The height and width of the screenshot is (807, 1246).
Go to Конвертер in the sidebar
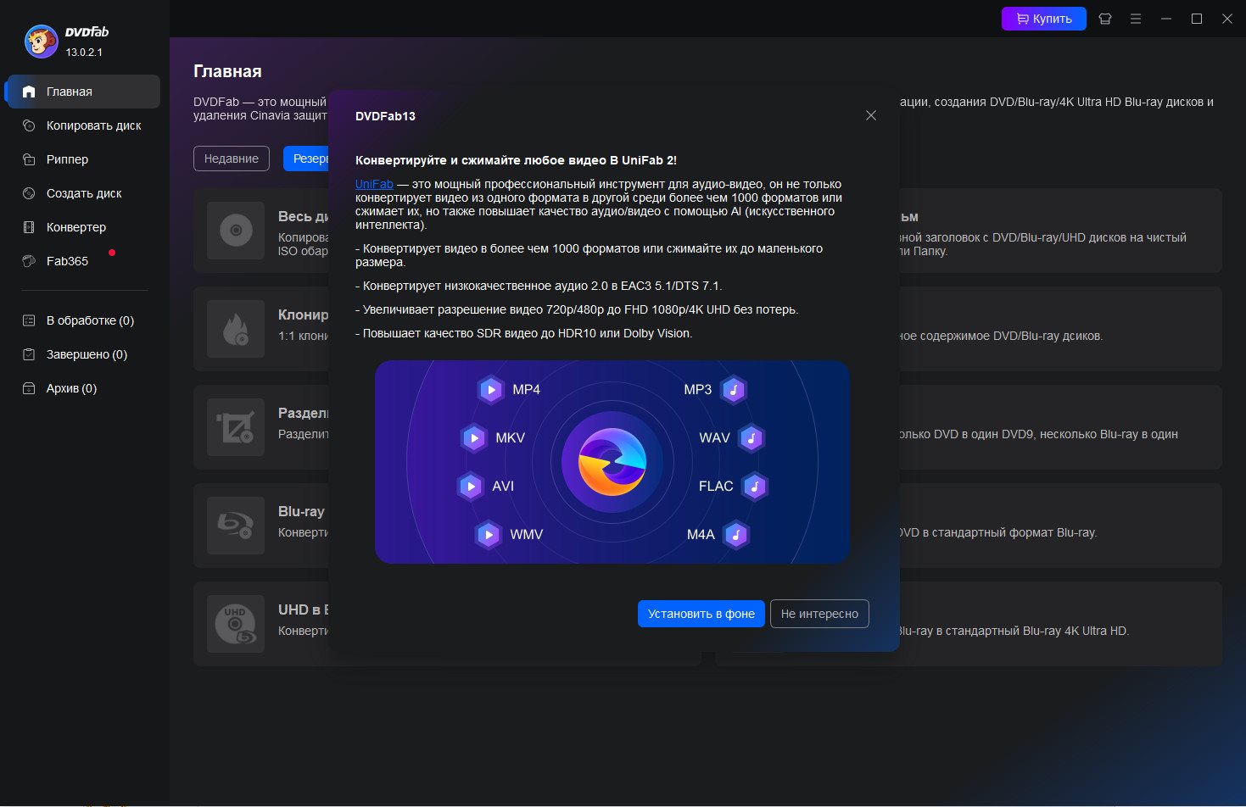click(x=83, y=227)
